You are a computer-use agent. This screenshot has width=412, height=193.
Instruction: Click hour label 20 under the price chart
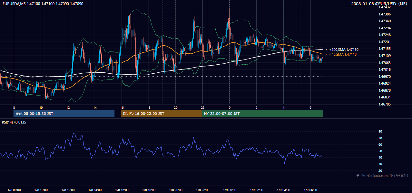(175, 107)
